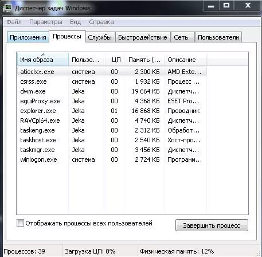Image resolution: width=262 pixels, height=257 pixels.
Task: Click the Task Manager title bar icon
Action: click(7, 8)
